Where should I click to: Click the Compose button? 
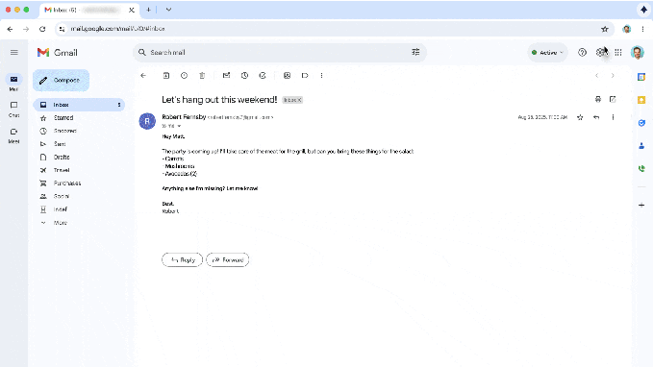pos(62,81)
